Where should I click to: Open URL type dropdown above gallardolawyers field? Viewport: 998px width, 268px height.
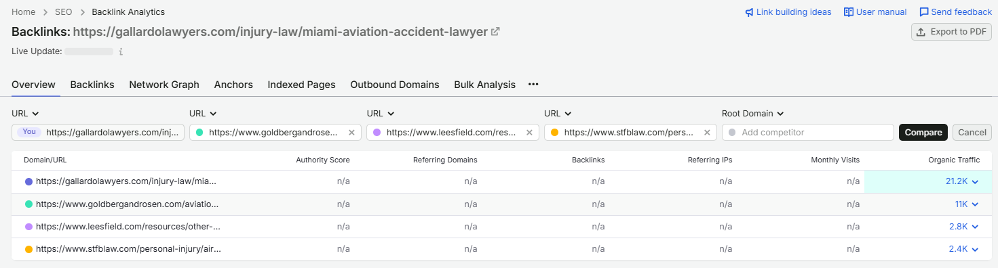(x=25, y=114)
